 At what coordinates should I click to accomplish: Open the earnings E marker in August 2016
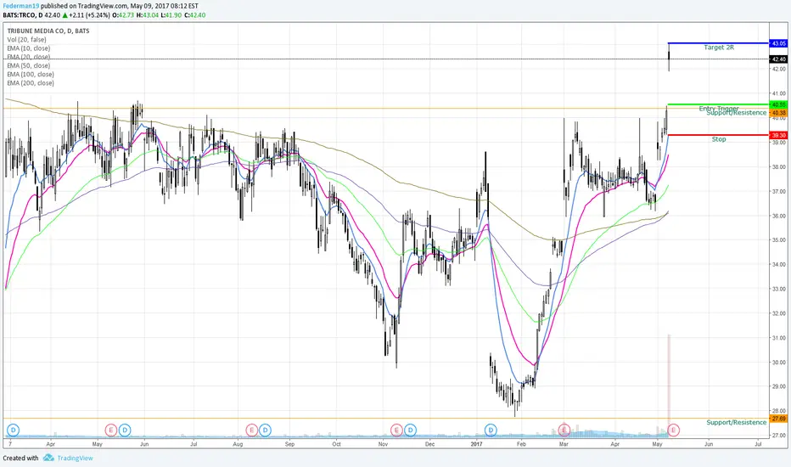coord(252,430)
